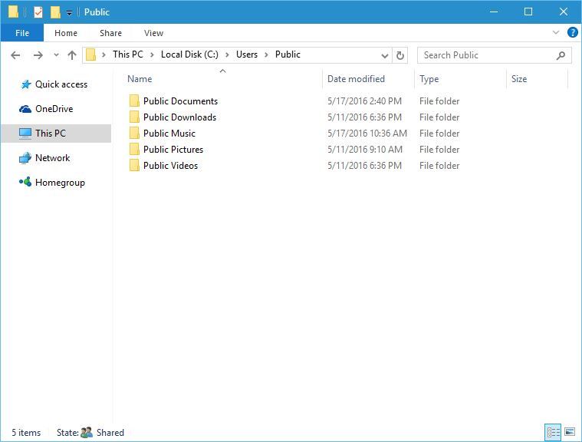
Task: Click the New folder icon in quick access toolbar
Action: click(55, 12)
